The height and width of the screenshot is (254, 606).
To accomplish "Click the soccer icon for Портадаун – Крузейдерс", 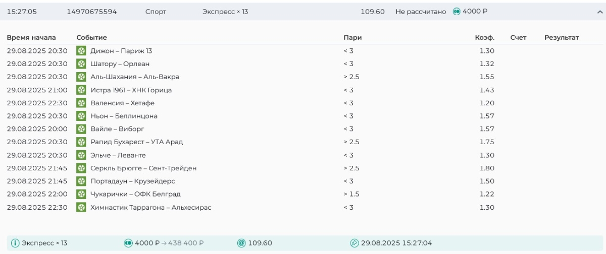I will click(81, 181).
